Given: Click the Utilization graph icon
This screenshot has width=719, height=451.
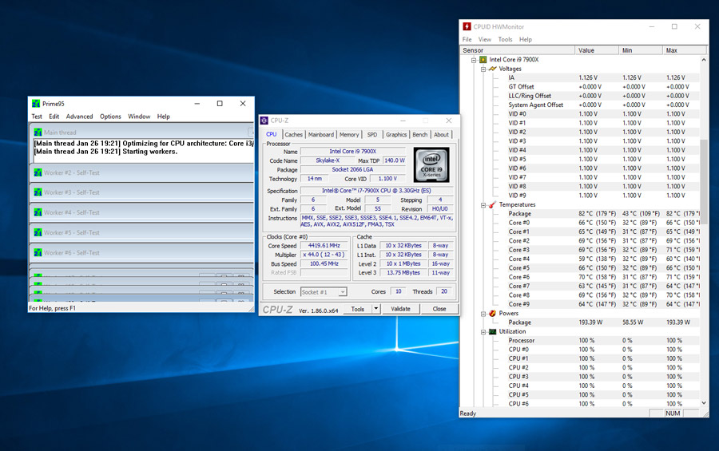Looking at the screenshot, I should pyautogui.click(x=492, y=331).
